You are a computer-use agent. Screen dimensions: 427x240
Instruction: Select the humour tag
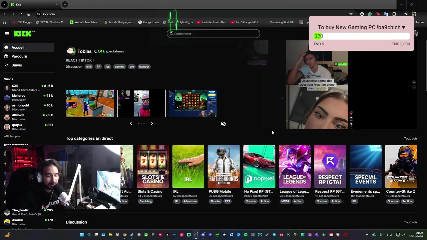(x=144, y=67)
